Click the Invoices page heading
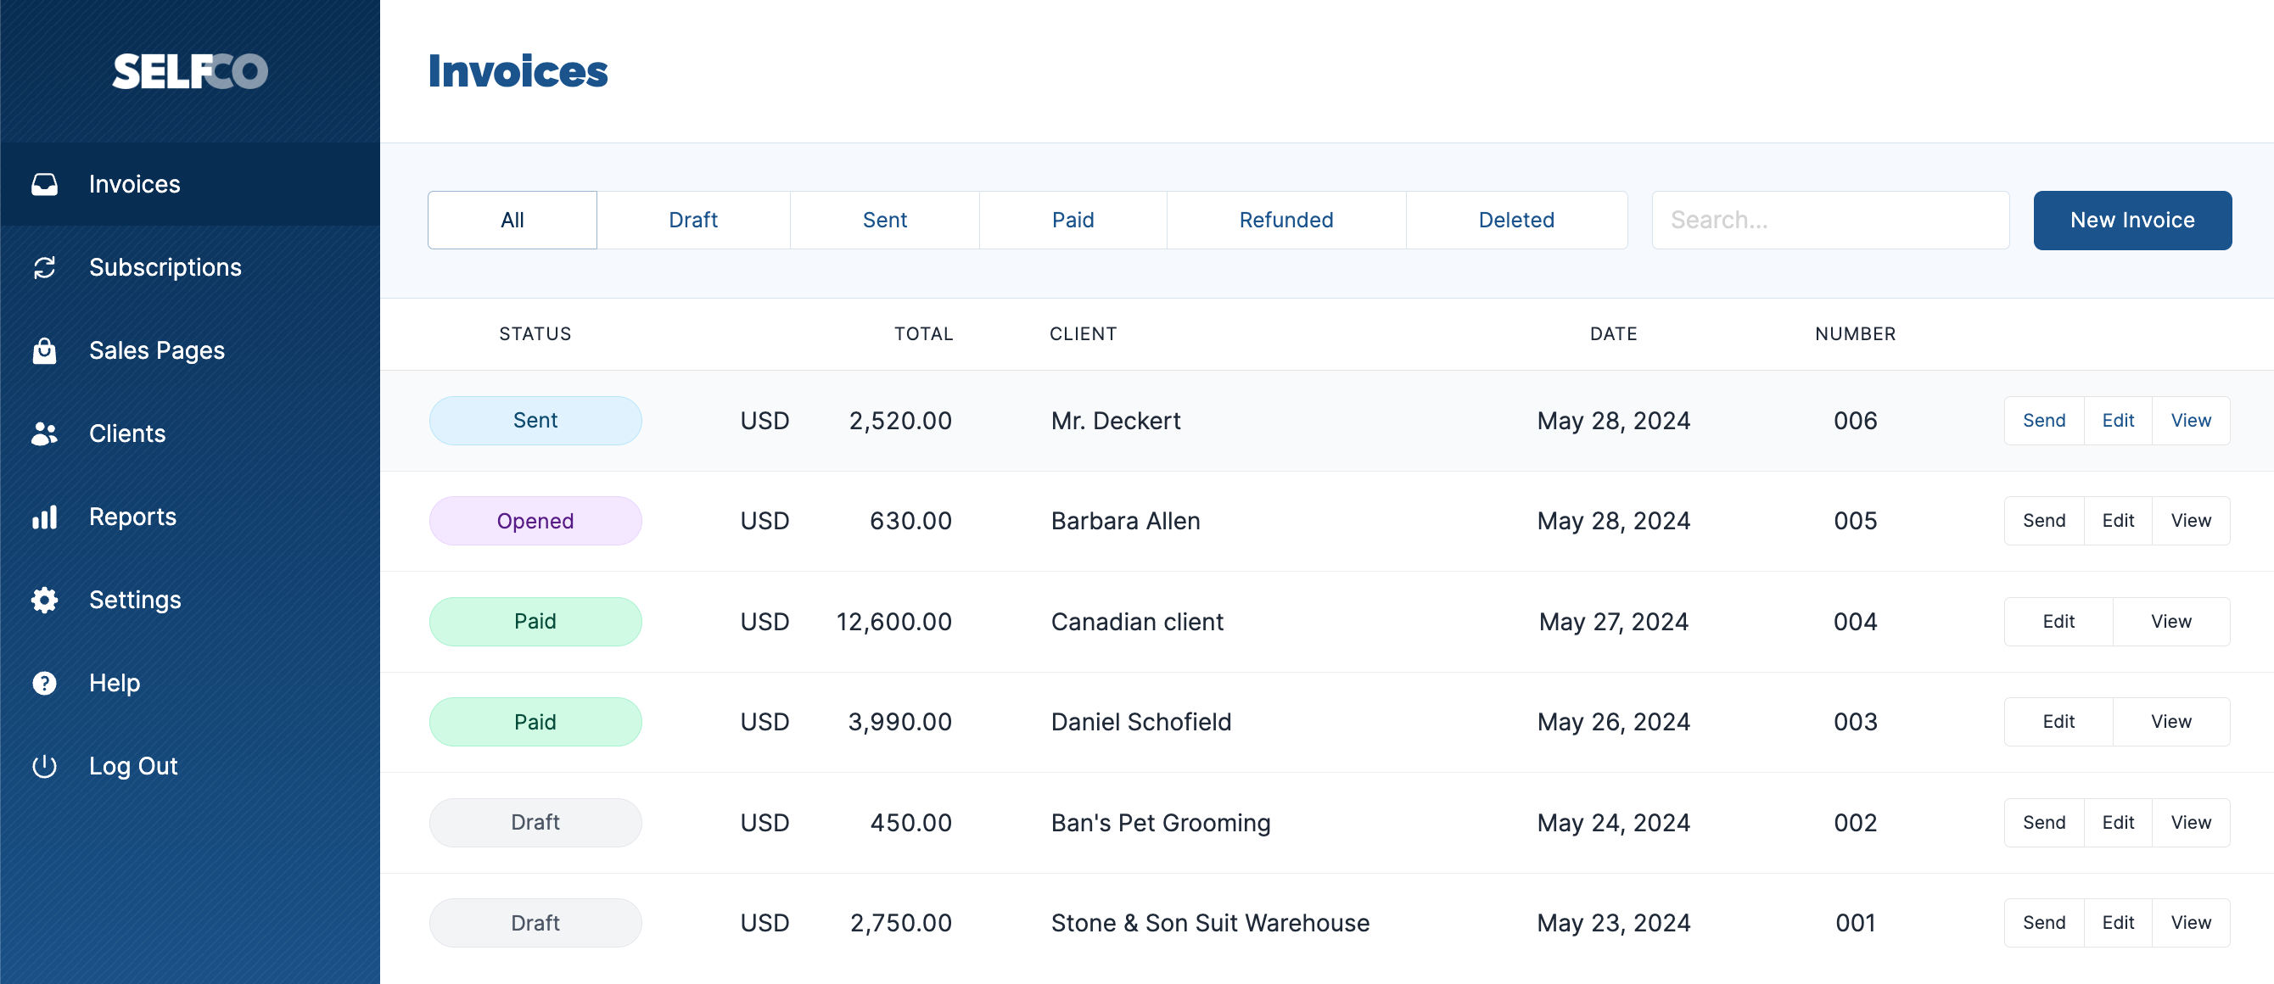The height and width of the screenshot is (984, 2274). tap(518, 71)
